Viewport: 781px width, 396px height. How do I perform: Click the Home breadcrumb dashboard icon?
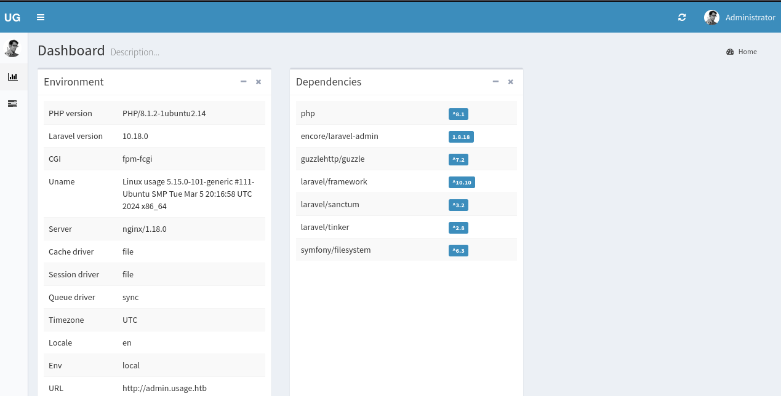[x=730, y=52]
